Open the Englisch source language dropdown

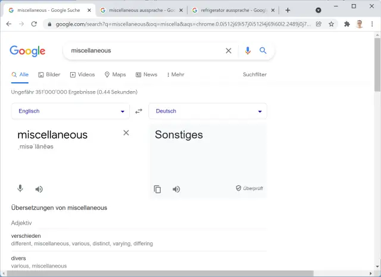(70, 111)
